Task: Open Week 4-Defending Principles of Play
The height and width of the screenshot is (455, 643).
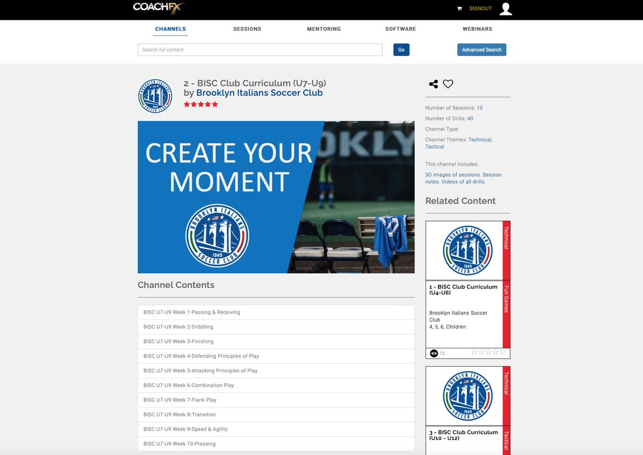Action: [x=276, y=356]
